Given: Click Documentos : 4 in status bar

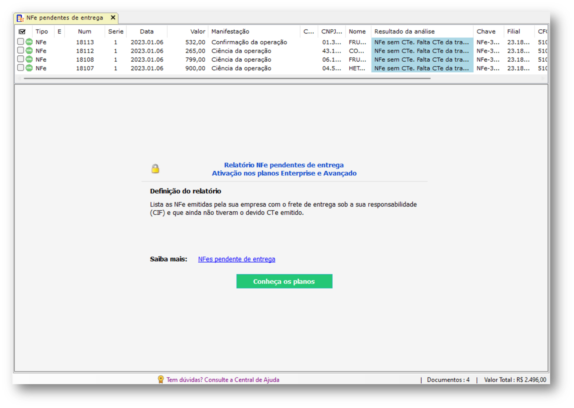Looking at the screenshot, I should click(x=448, y=380).
